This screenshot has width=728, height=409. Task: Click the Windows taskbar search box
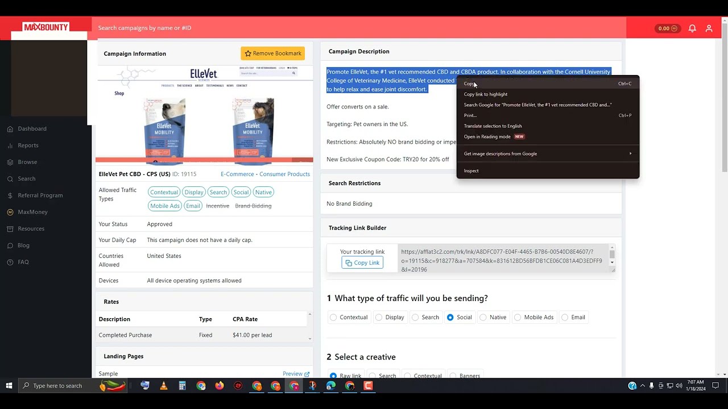pos(71,386)
